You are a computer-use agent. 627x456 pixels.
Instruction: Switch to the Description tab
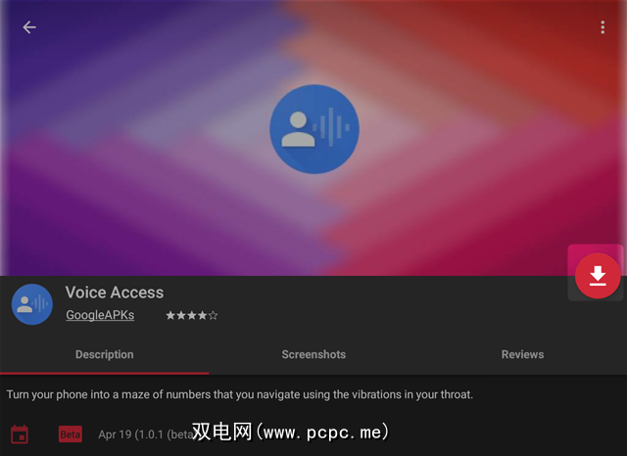click(105, 354)
